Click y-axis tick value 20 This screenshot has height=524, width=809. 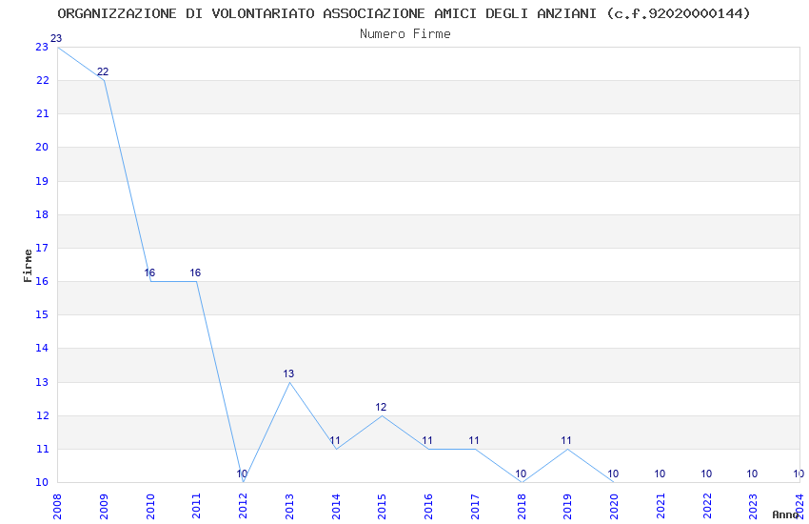(42, 147)
